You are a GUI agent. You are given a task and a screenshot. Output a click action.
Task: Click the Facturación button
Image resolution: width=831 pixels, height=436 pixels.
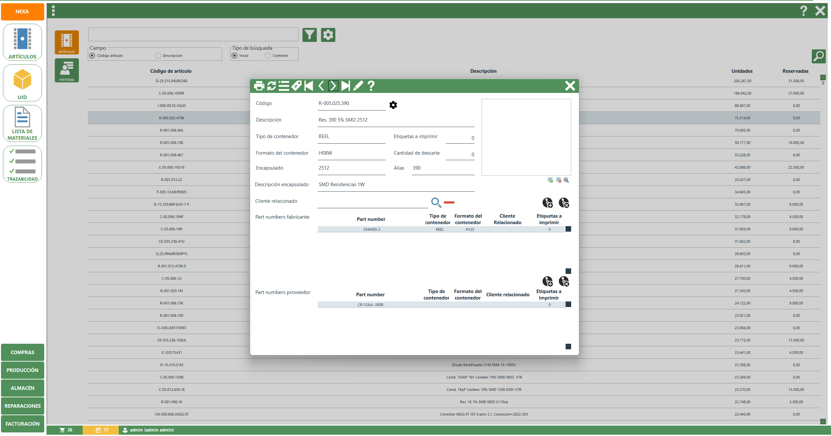click(x=22, y=424)
